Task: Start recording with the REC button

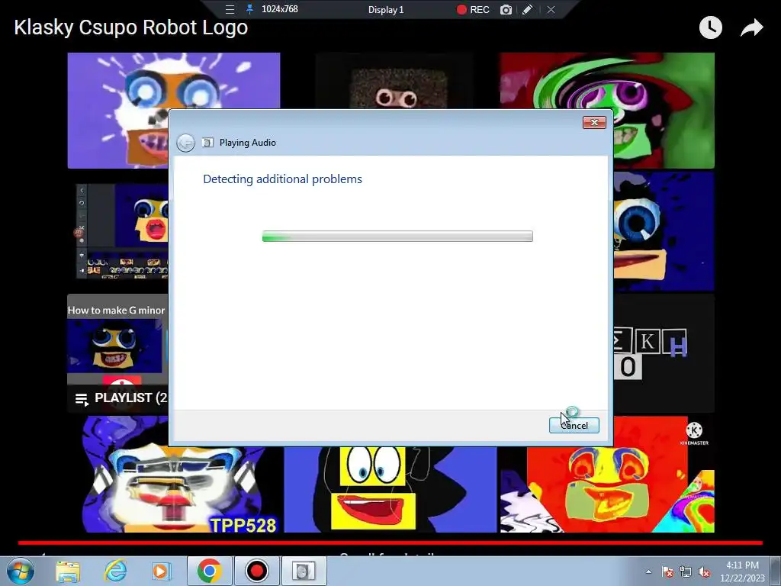Action: tap(473, 9)
